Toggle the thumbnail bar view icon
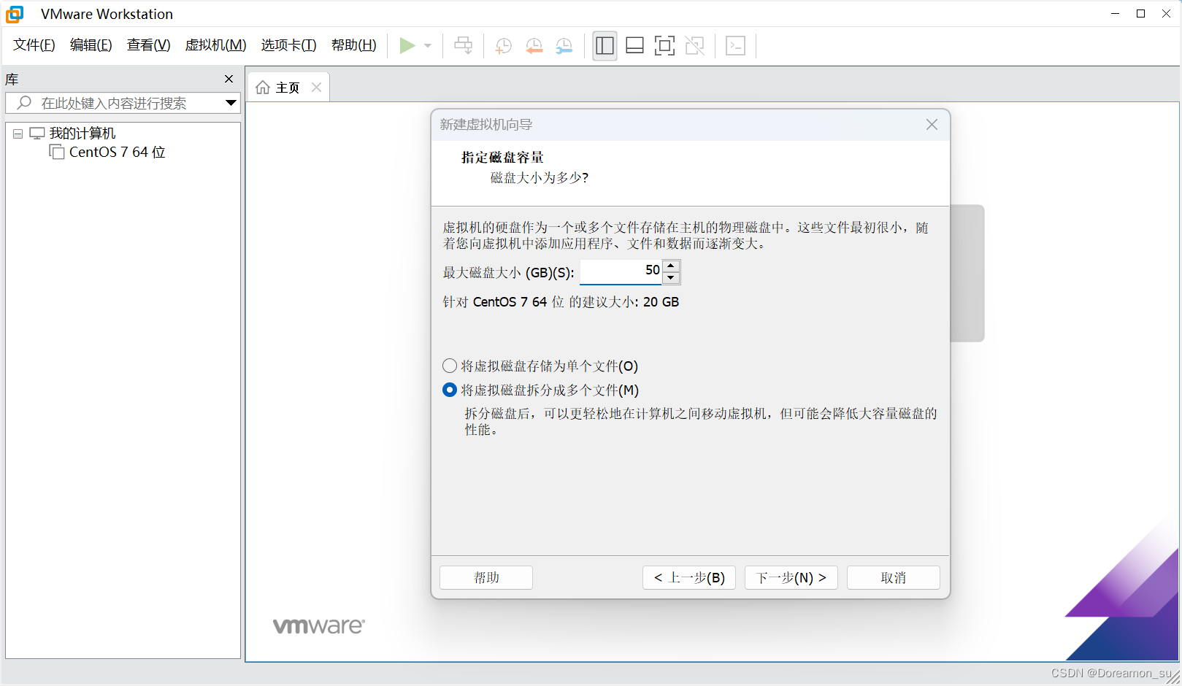This screenshot has height=686, width=1182. click(x=635, y=45)
